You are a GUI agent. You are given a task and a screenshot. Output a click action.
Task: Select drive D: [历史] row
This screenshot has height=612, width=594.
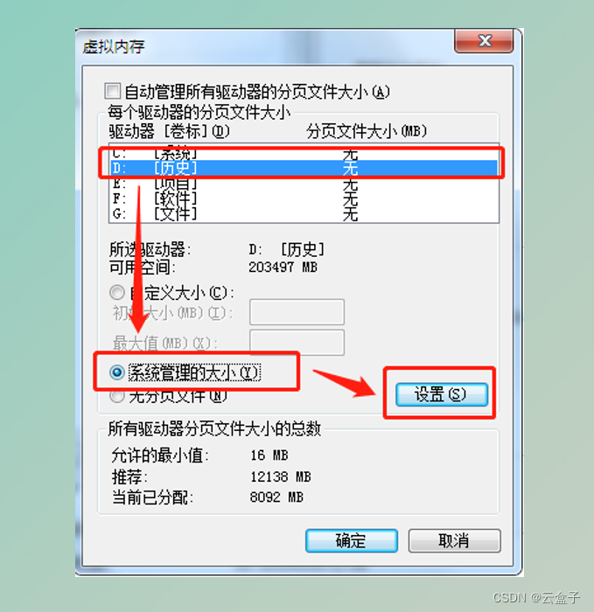[x=304, y=168]
